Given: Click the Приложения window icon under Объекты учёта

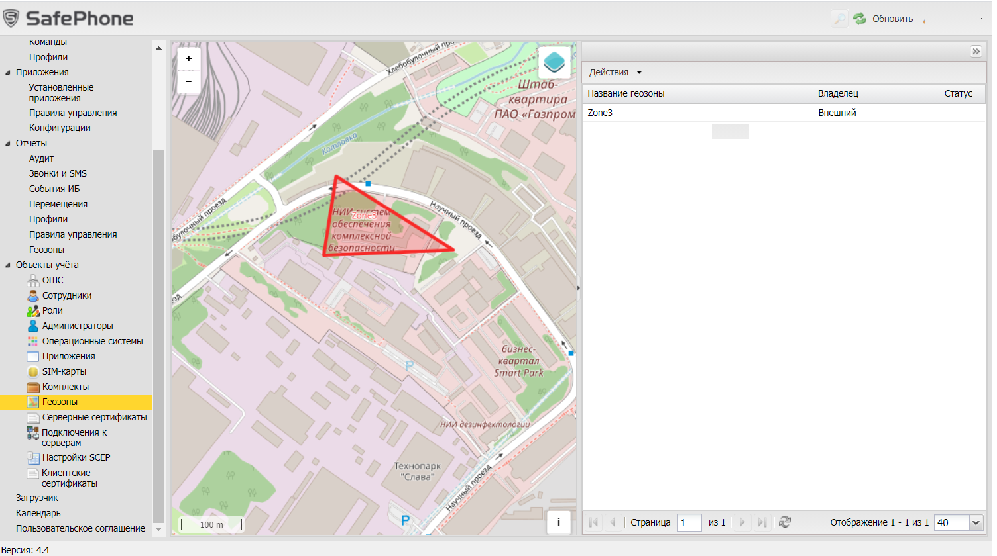Looking at the screenshot, I should coord(33,356).
